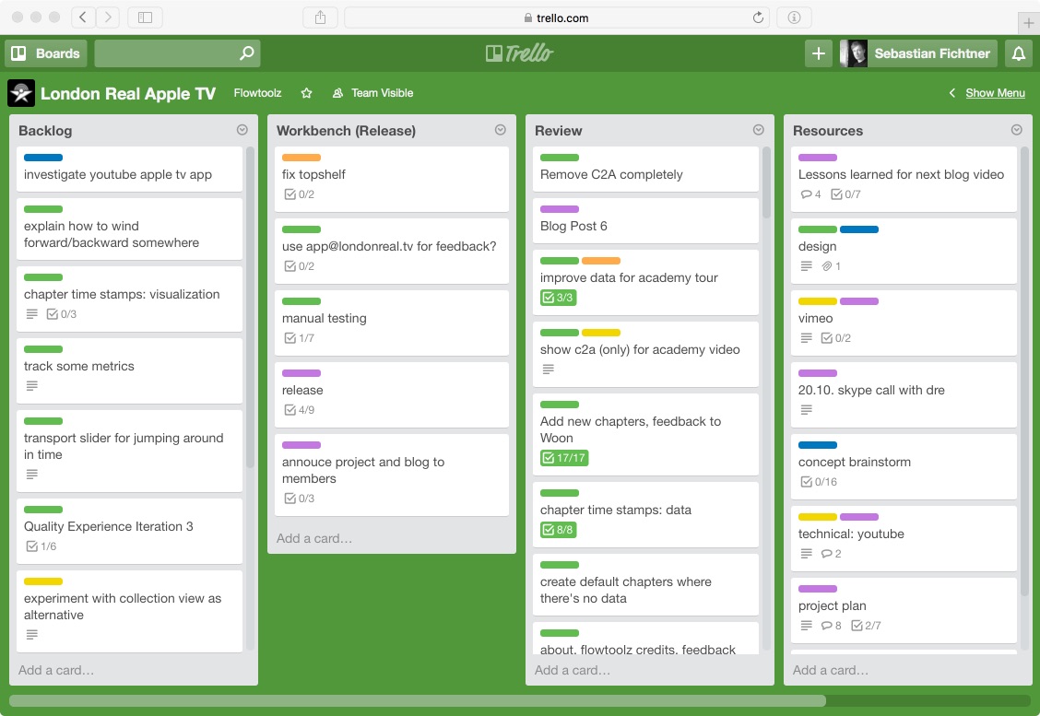Click Show Menu link
Image resolution: width=1040 pixels, height=716 pixels.
click(x=995, y=93)
